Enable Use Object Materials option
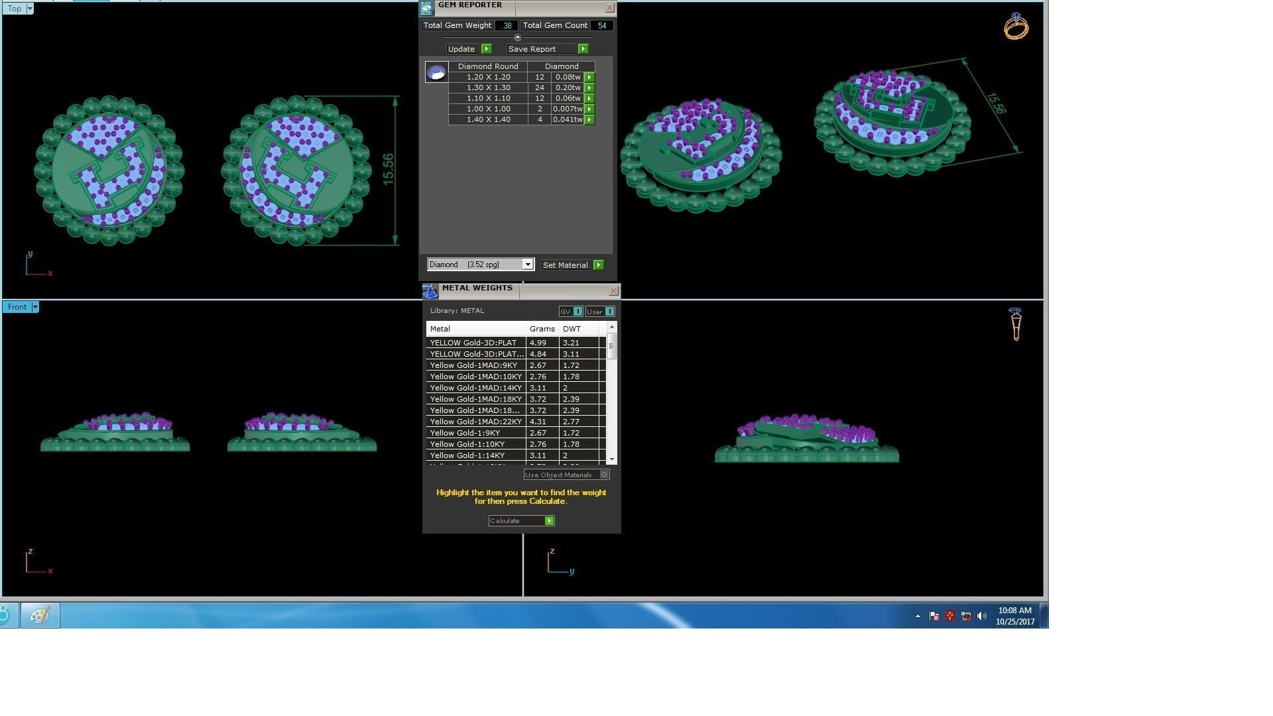This screenshot has width=1273, height=716. coord(604,475)
